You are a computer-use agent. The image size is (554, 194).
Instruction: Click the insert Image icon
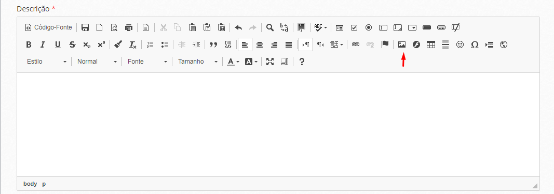tap(402, 44)
